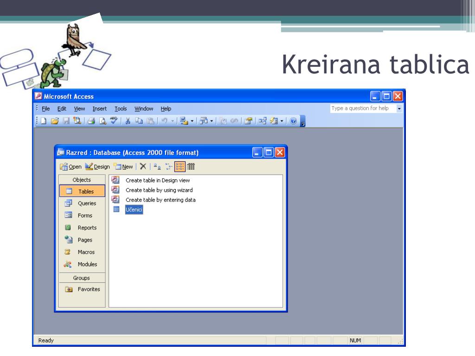Cut with the scissors icon
Screen dimensions: 475x356
point(128,121)
